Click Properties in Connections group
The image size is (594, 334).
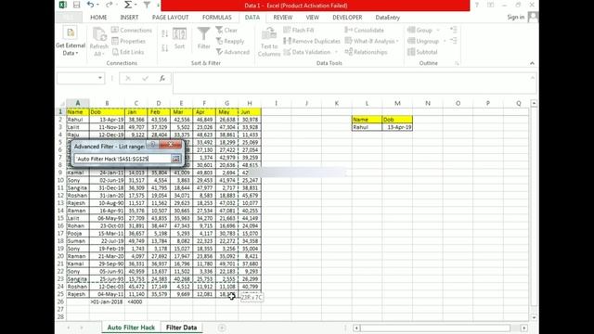128,41
